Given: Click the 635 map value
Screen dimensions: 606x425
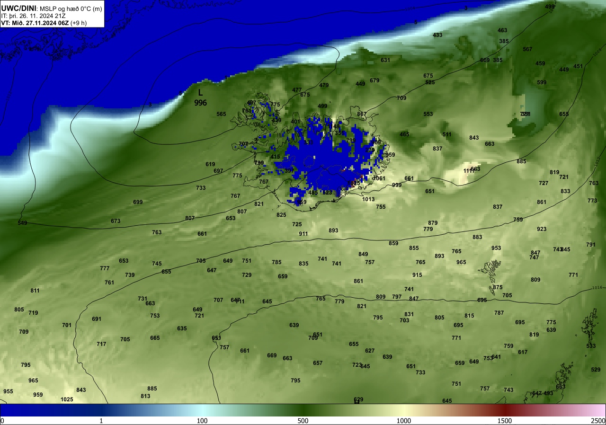Looking at the screenshot, I should (x=182, y=329).
